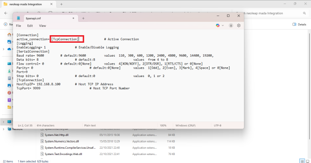The width and height of the screenshot is (311, 163).
Task: Open the Copilot icon in Notepad
Action: coord(218,25)
